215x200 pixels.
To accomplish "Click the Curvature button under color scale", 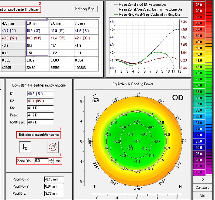I will (202, 188).
